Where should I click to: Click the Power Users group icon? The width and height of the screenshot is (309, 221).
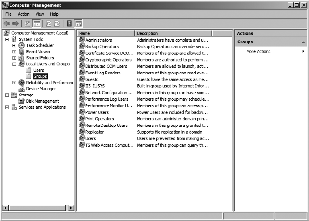tap(82, 112)
